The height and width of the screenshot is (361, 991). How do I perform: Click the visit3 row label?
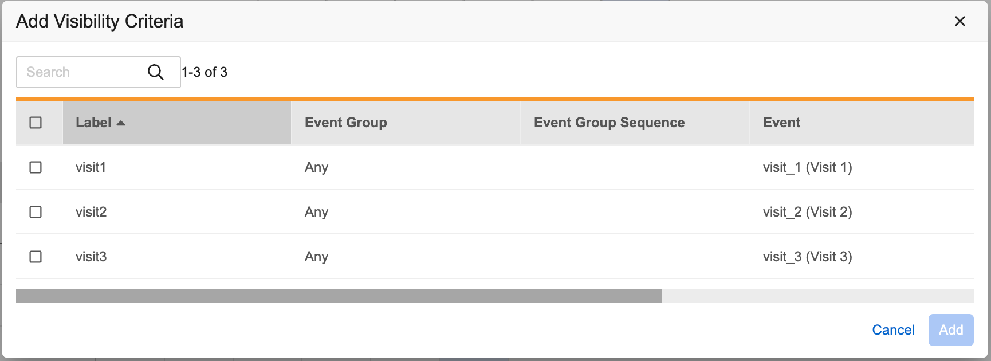coord(91,257)
